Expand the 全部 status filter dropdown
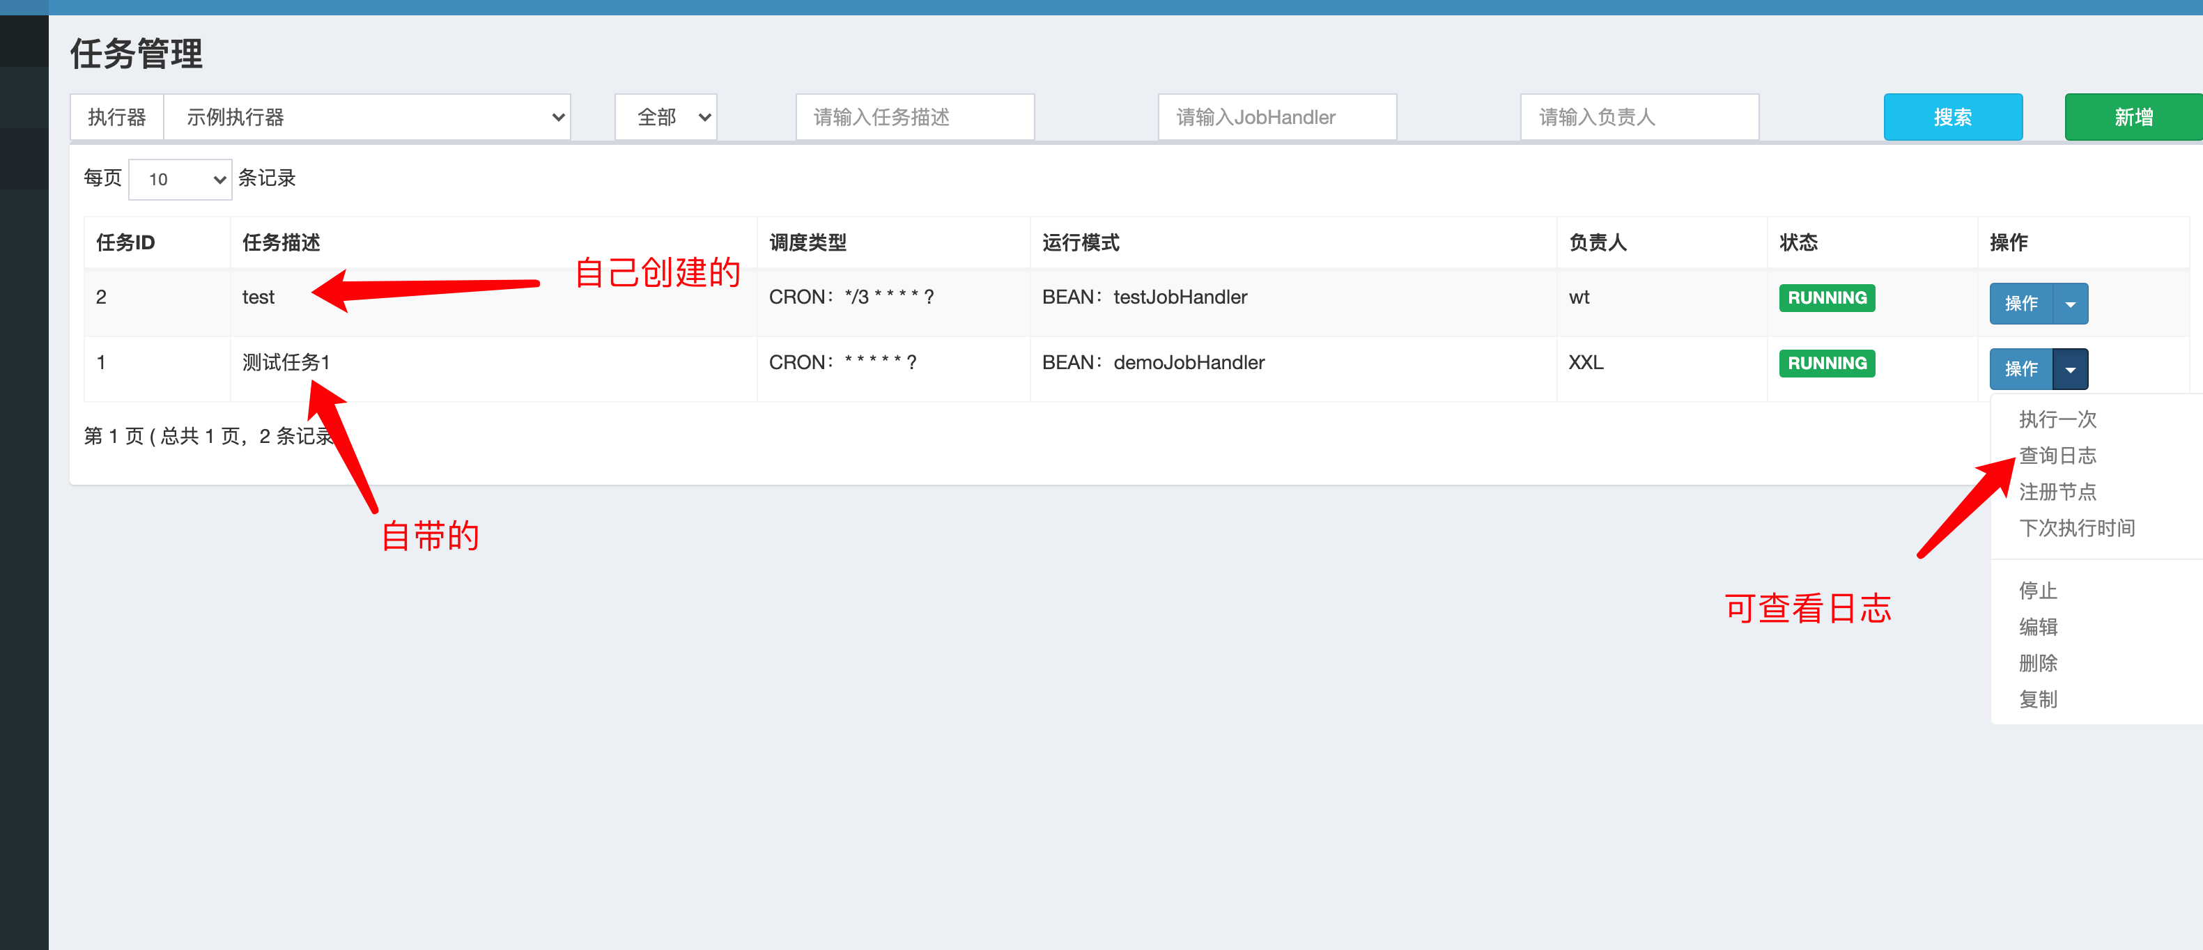The width and height of the screenshot is (2203, 950). 665,117
